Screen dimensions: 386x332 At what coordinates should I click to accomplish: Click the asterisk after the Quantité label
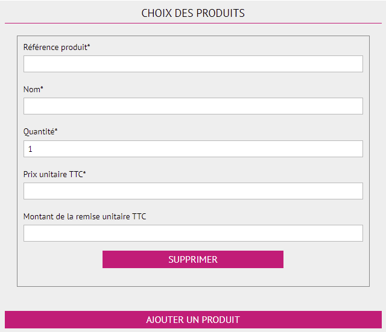click(56, 131)
